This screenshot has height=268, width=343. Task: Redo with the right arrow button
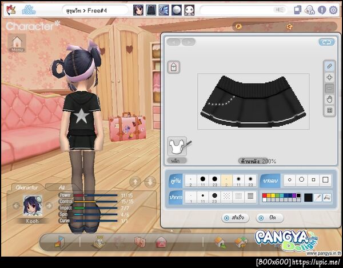[x=189, y=42]
